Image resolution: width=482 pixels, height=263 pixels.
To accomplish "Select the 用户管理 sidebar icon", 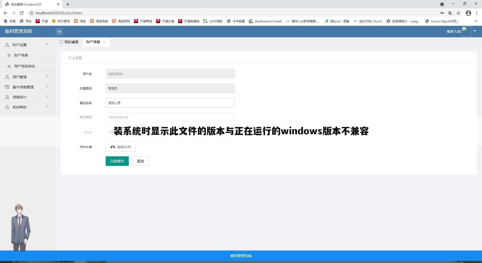I will [7, 77].
